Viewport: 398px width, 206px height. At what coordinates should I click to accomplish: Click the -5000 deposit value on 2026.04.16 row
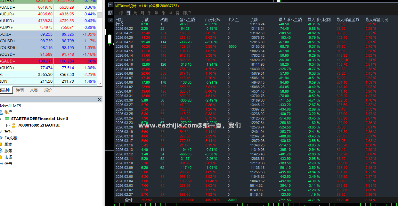[232, 46]
